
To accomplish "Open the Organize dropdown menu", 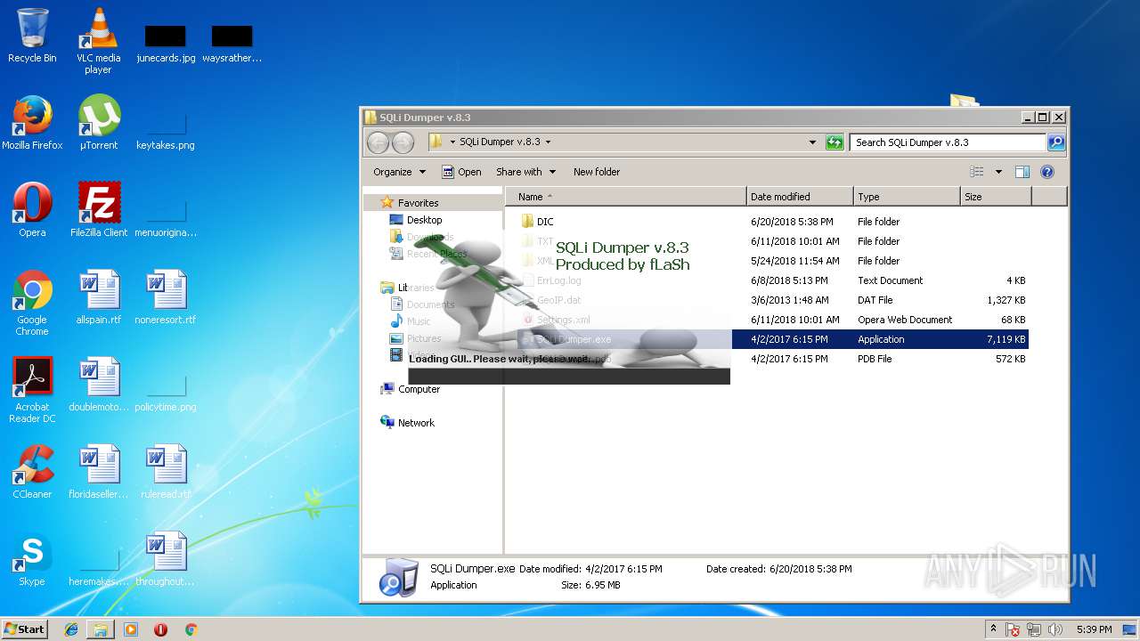I will pos(399,172).
